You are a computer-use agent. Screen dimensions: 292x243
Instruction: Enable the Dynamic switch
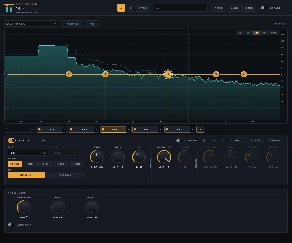[180, 140]
